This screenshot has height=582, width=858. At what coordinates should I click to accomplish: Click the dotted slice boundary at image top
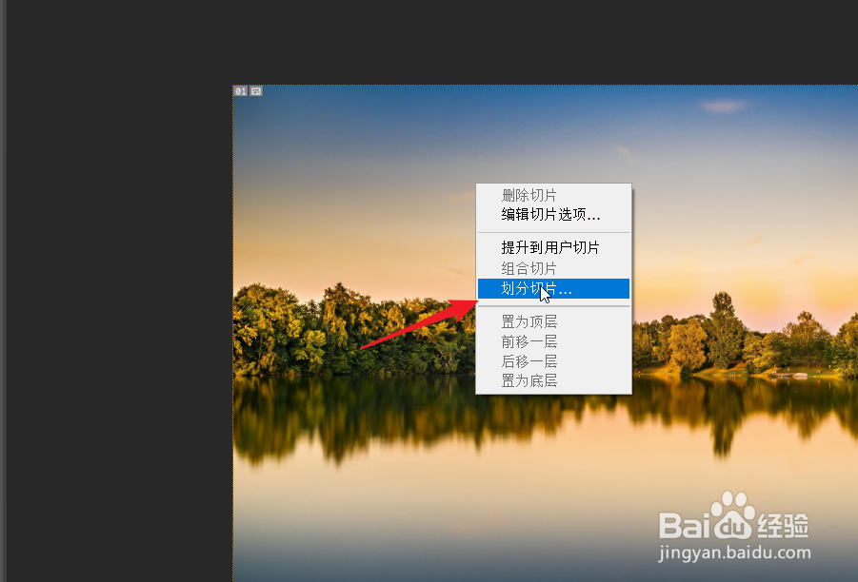coord(429,86)
